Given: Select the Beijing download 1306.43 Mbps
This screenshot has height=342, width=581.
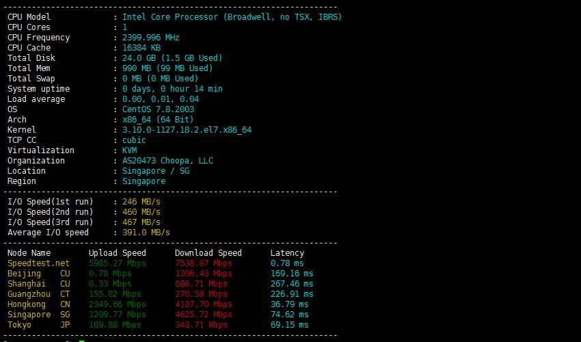Looking at the screenshot, I should 204,274.
